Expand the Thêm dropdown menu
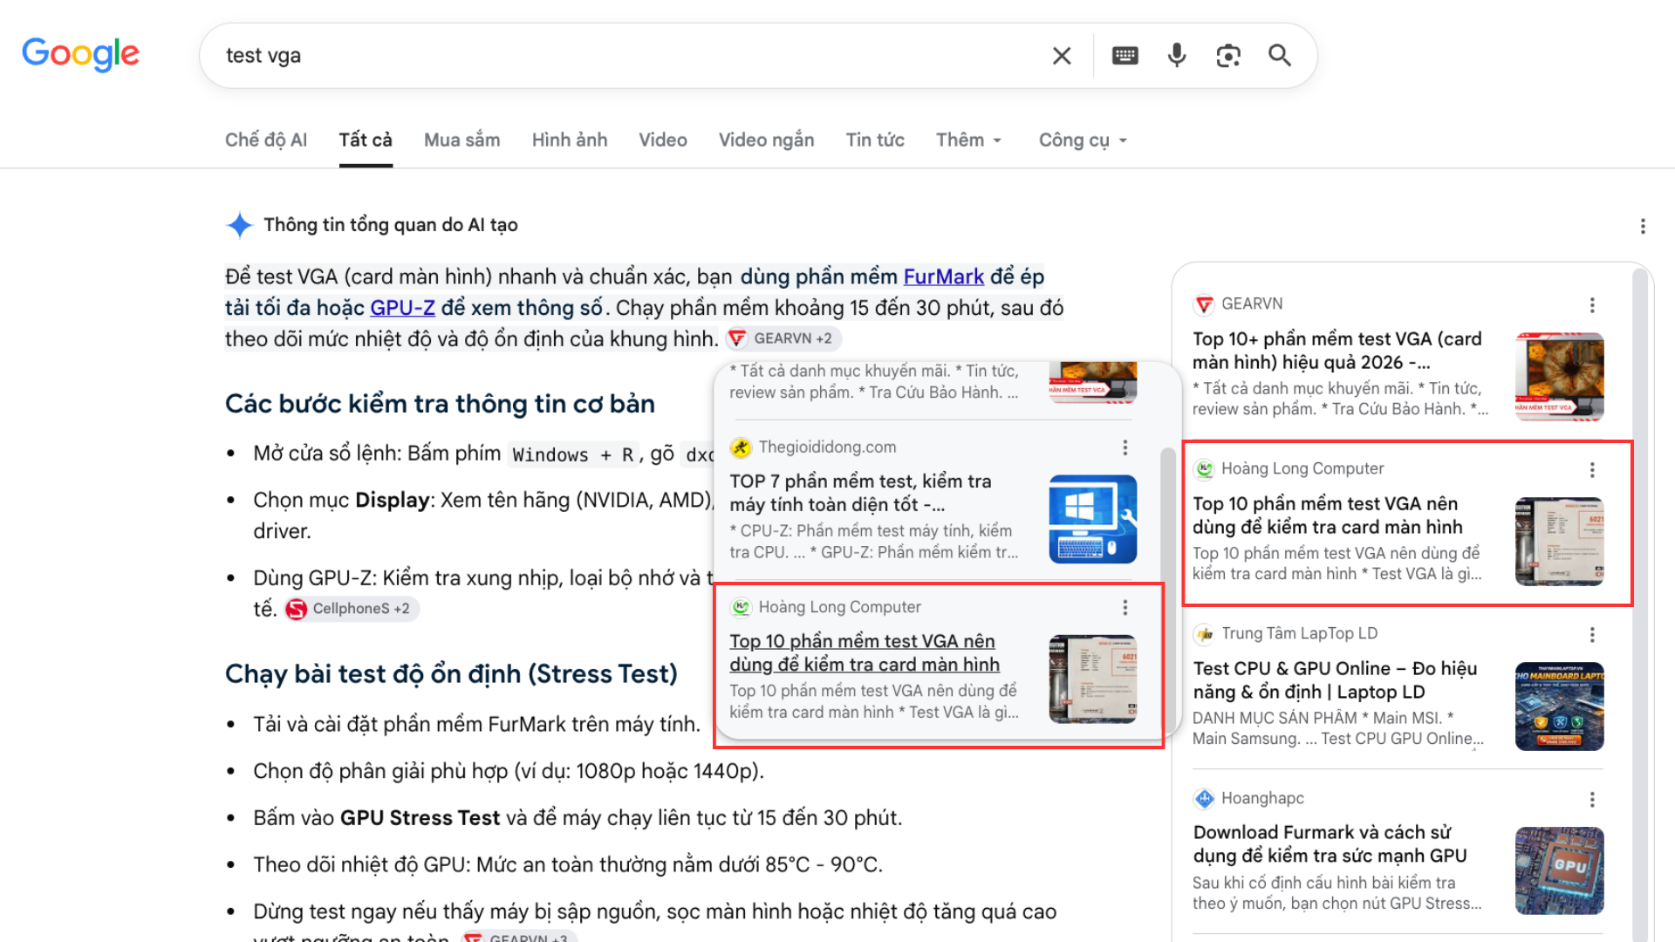The width and height of the screenshot is (1675, 942). [x=969, y=140]
